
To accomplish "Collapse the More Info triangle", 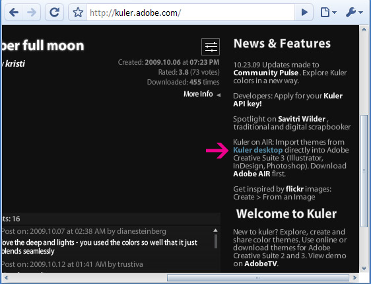I will click(x=219, y=95).
